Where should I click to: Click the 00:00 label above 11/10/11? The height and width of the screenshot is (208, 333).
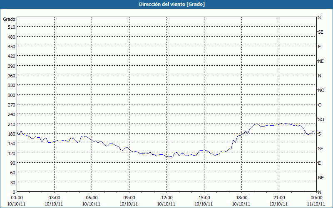316,198
